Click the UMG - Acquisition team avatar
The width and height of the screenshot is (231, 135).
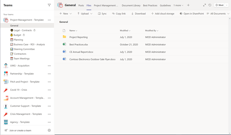click(x=6, y=66)
